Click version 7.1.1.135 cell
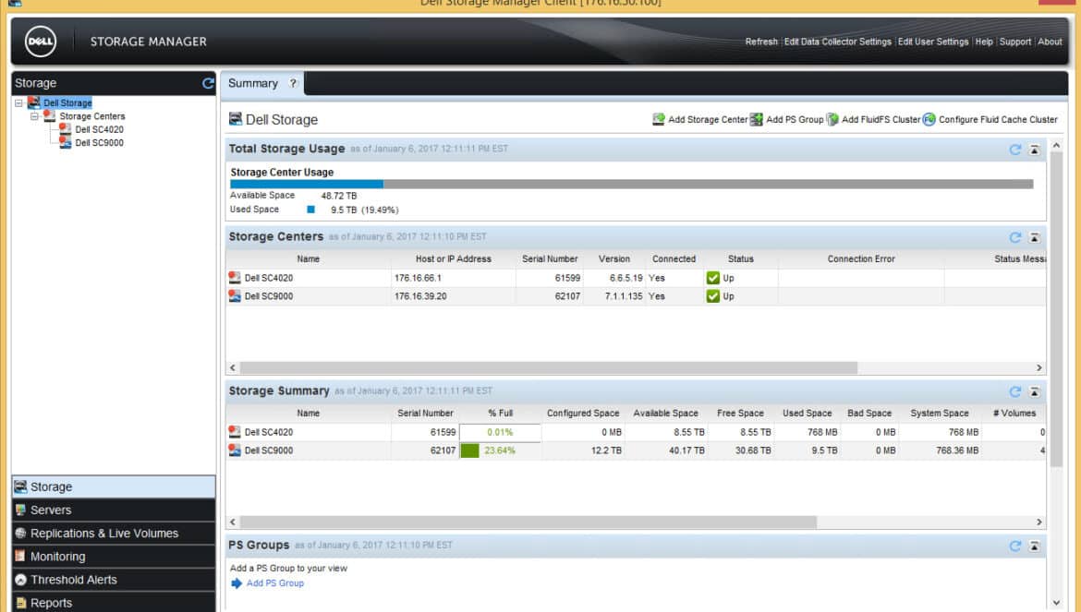Viewport: 1081px width, 612px height. [613, 296]
